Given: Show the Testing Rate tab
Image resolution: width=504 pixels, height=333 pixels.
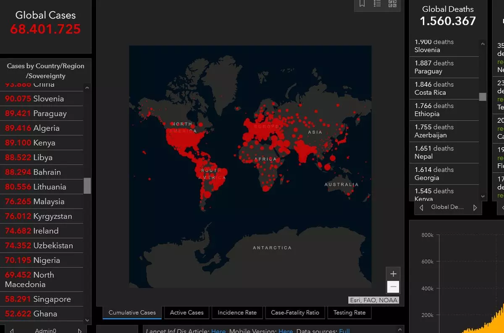Looking at the screenshot, I should coord(349,312).
